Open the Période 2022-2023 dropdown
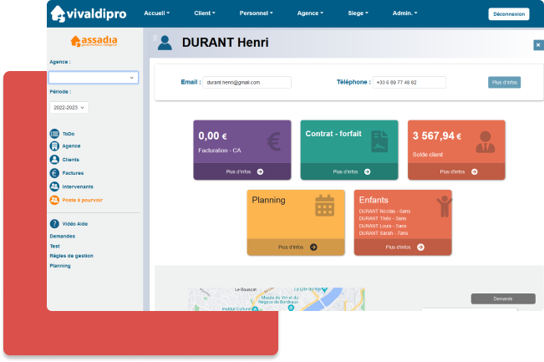 [x=69, y=108]
